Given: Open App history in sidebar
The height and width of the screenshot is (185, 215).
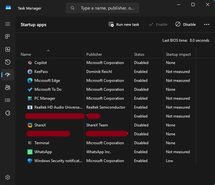Looking at the screenshot, I should click(8, 62).
